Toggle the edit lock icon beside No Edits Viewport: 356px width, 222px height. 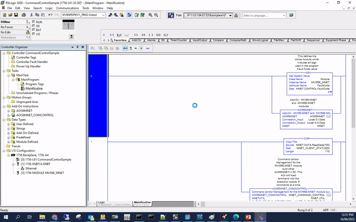tap(28, 32)
